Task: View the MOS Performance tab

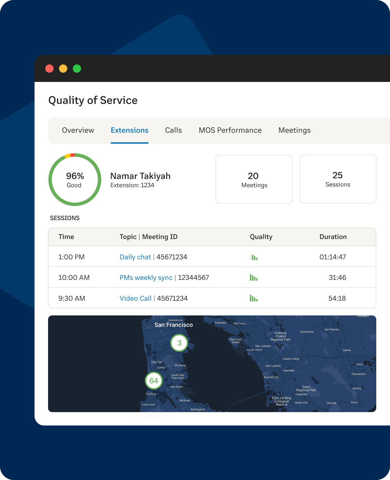Action: [x=230, y=130]
